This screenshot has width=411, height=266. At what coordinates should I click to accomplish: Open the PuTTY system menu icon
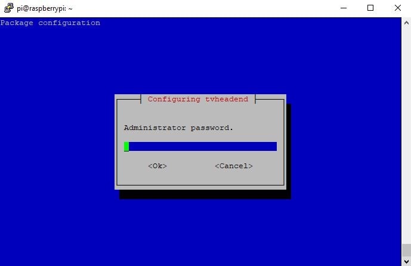pyautogui.click(x=9, y=8)
